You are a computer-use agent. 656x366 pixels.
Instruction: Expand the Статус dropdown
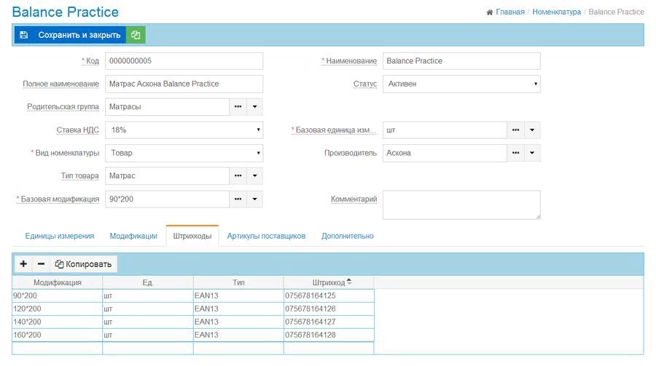[461, 84]
